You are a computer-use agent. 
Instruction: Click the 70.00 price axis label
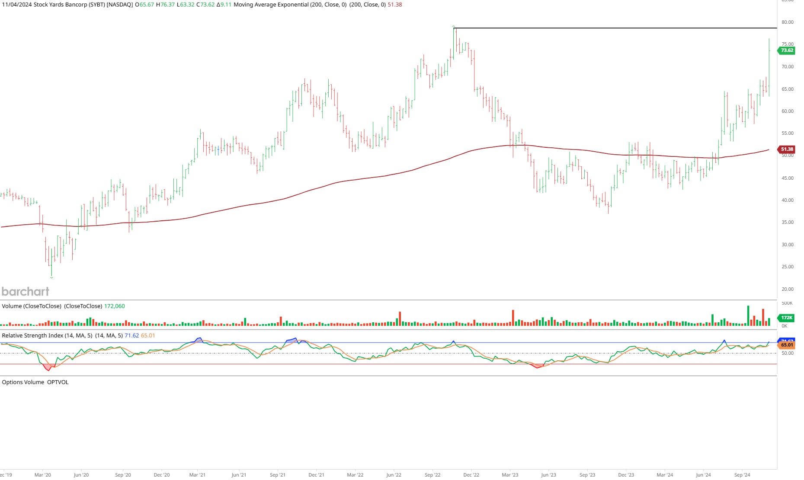(788, 67)
